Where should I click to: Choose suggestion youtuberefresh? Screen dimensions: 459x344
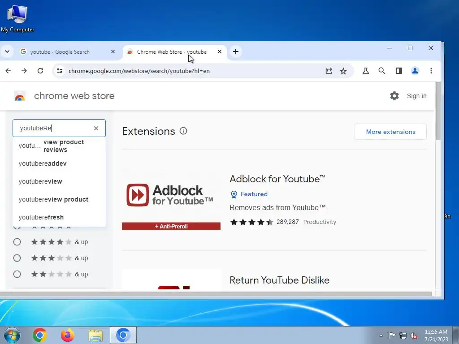point(59,217)
